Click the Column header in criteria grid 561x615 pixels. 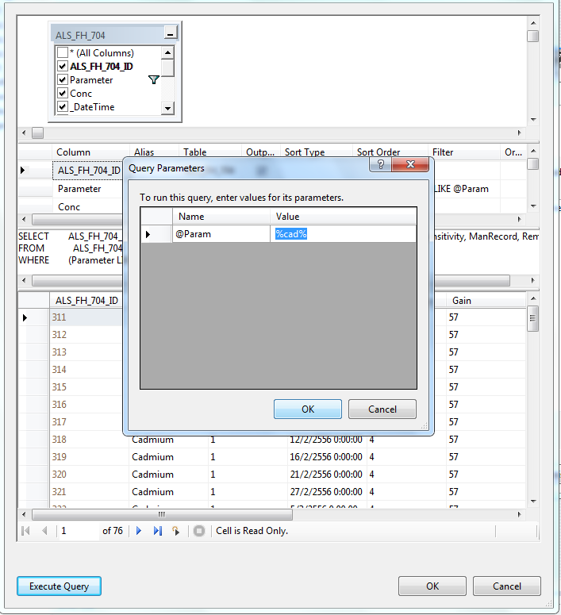point(91,152)
